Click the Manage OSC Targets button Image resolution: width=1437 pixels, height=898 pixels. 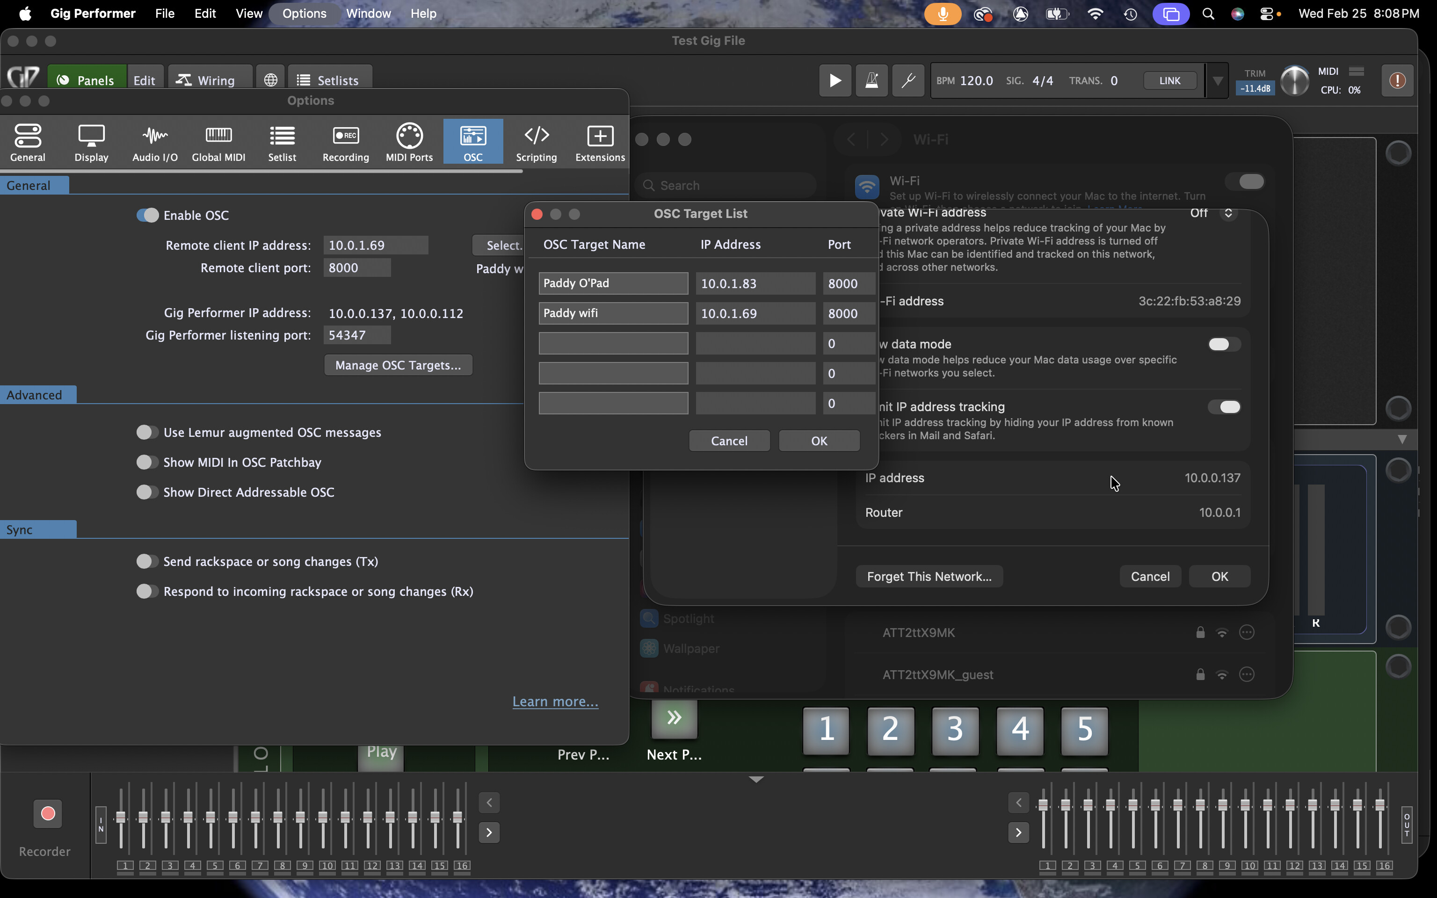[398, 365]
